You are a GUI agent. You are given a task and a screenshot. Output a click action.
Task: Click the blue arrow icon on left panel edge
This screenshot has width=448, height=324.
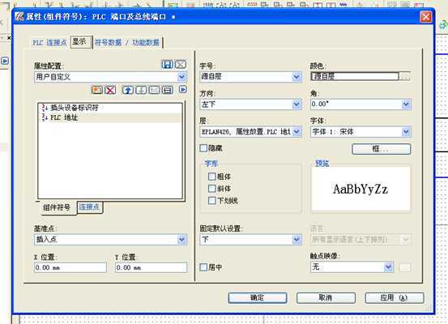pos(5,61)
